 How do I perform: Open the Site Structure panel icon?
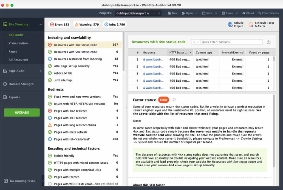click(5, 24)
